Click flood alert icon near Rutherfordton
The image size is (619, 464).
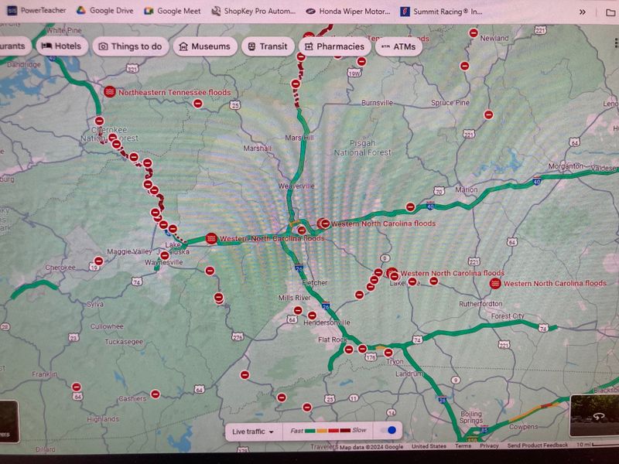click(495, 283)
